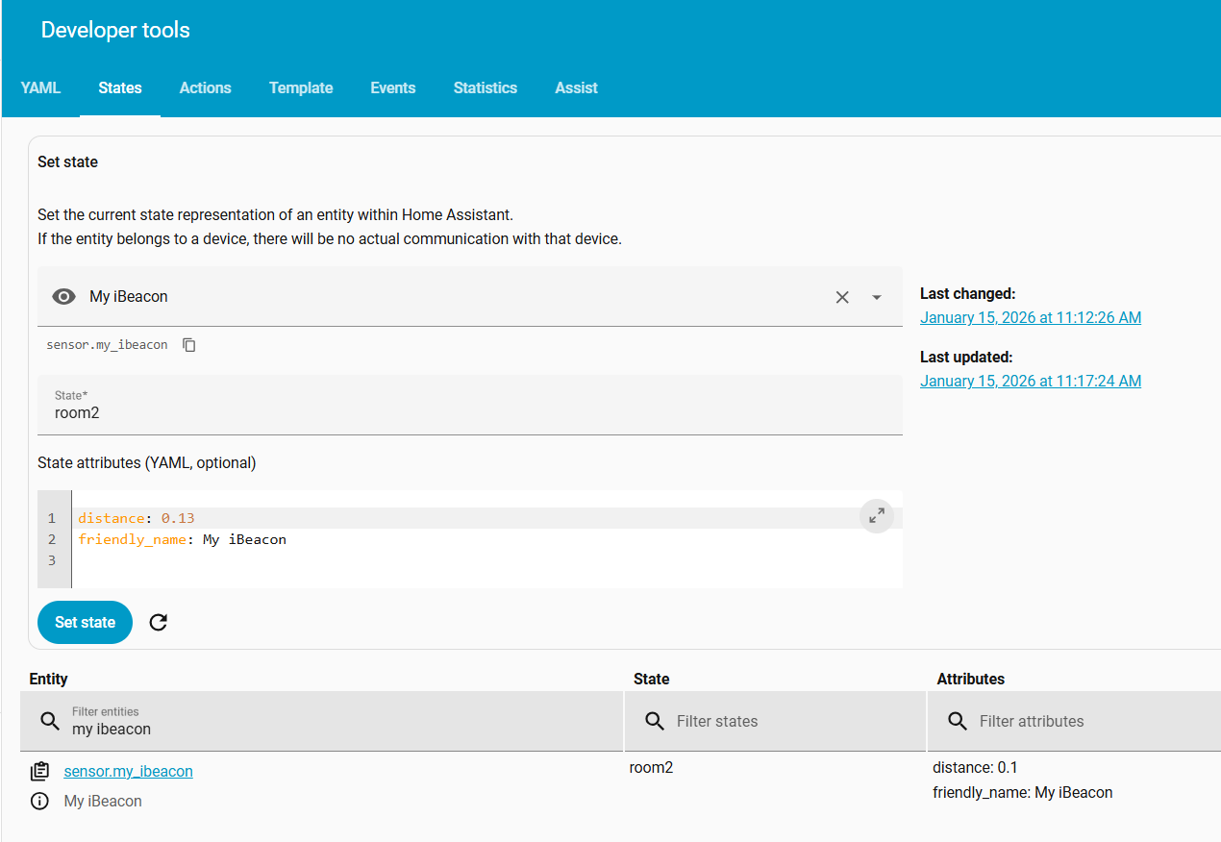Open the Actions tab
This screenshot has height=842, width=1221.
click(205, 87)
